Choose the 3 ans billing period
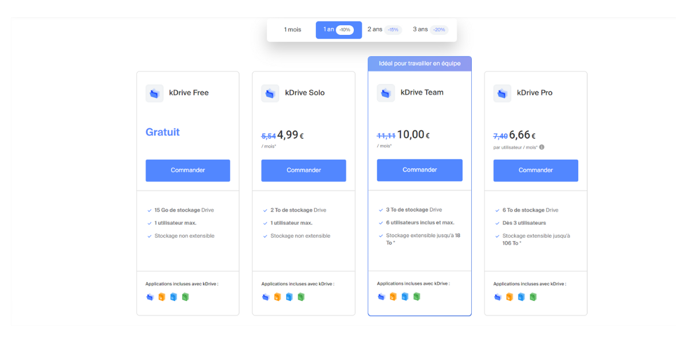687x343 pixels. coord(431,30)
